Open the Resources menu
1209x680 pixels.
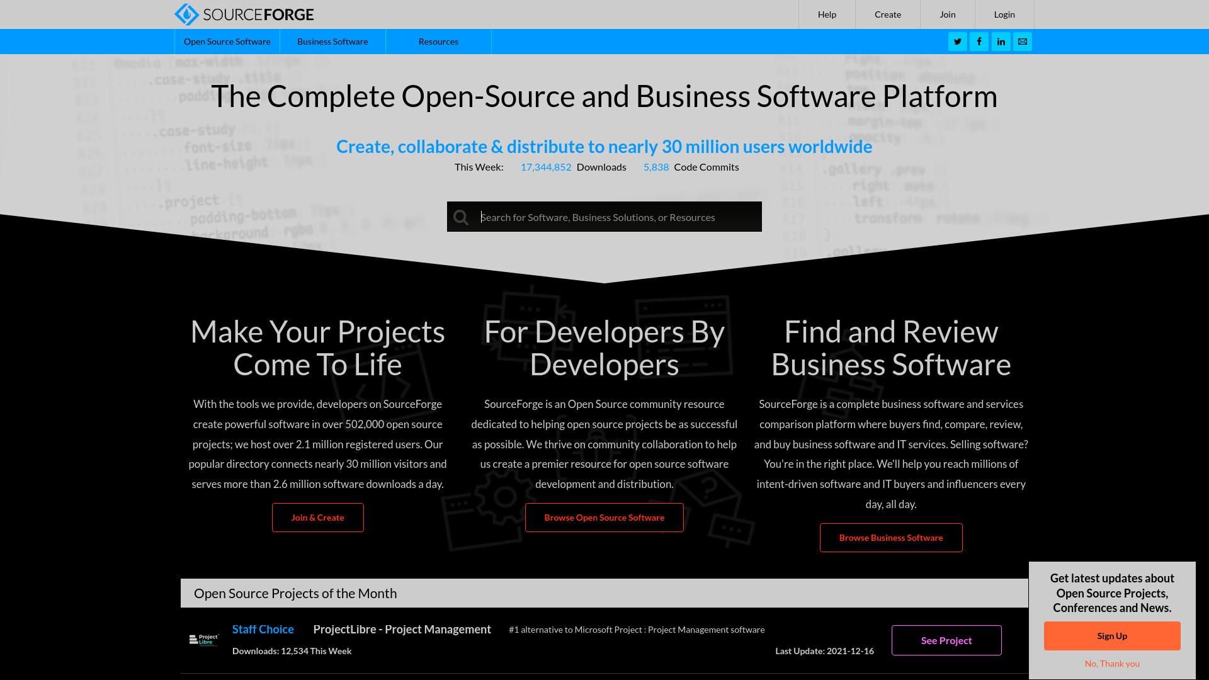click(438, 42)
